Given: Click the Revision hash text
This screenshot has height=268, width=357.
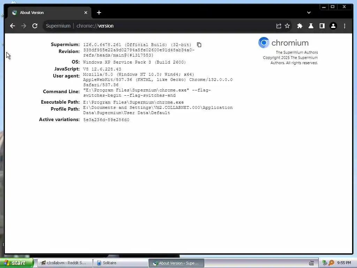Looking at the screenshot, I should point(139,53).
